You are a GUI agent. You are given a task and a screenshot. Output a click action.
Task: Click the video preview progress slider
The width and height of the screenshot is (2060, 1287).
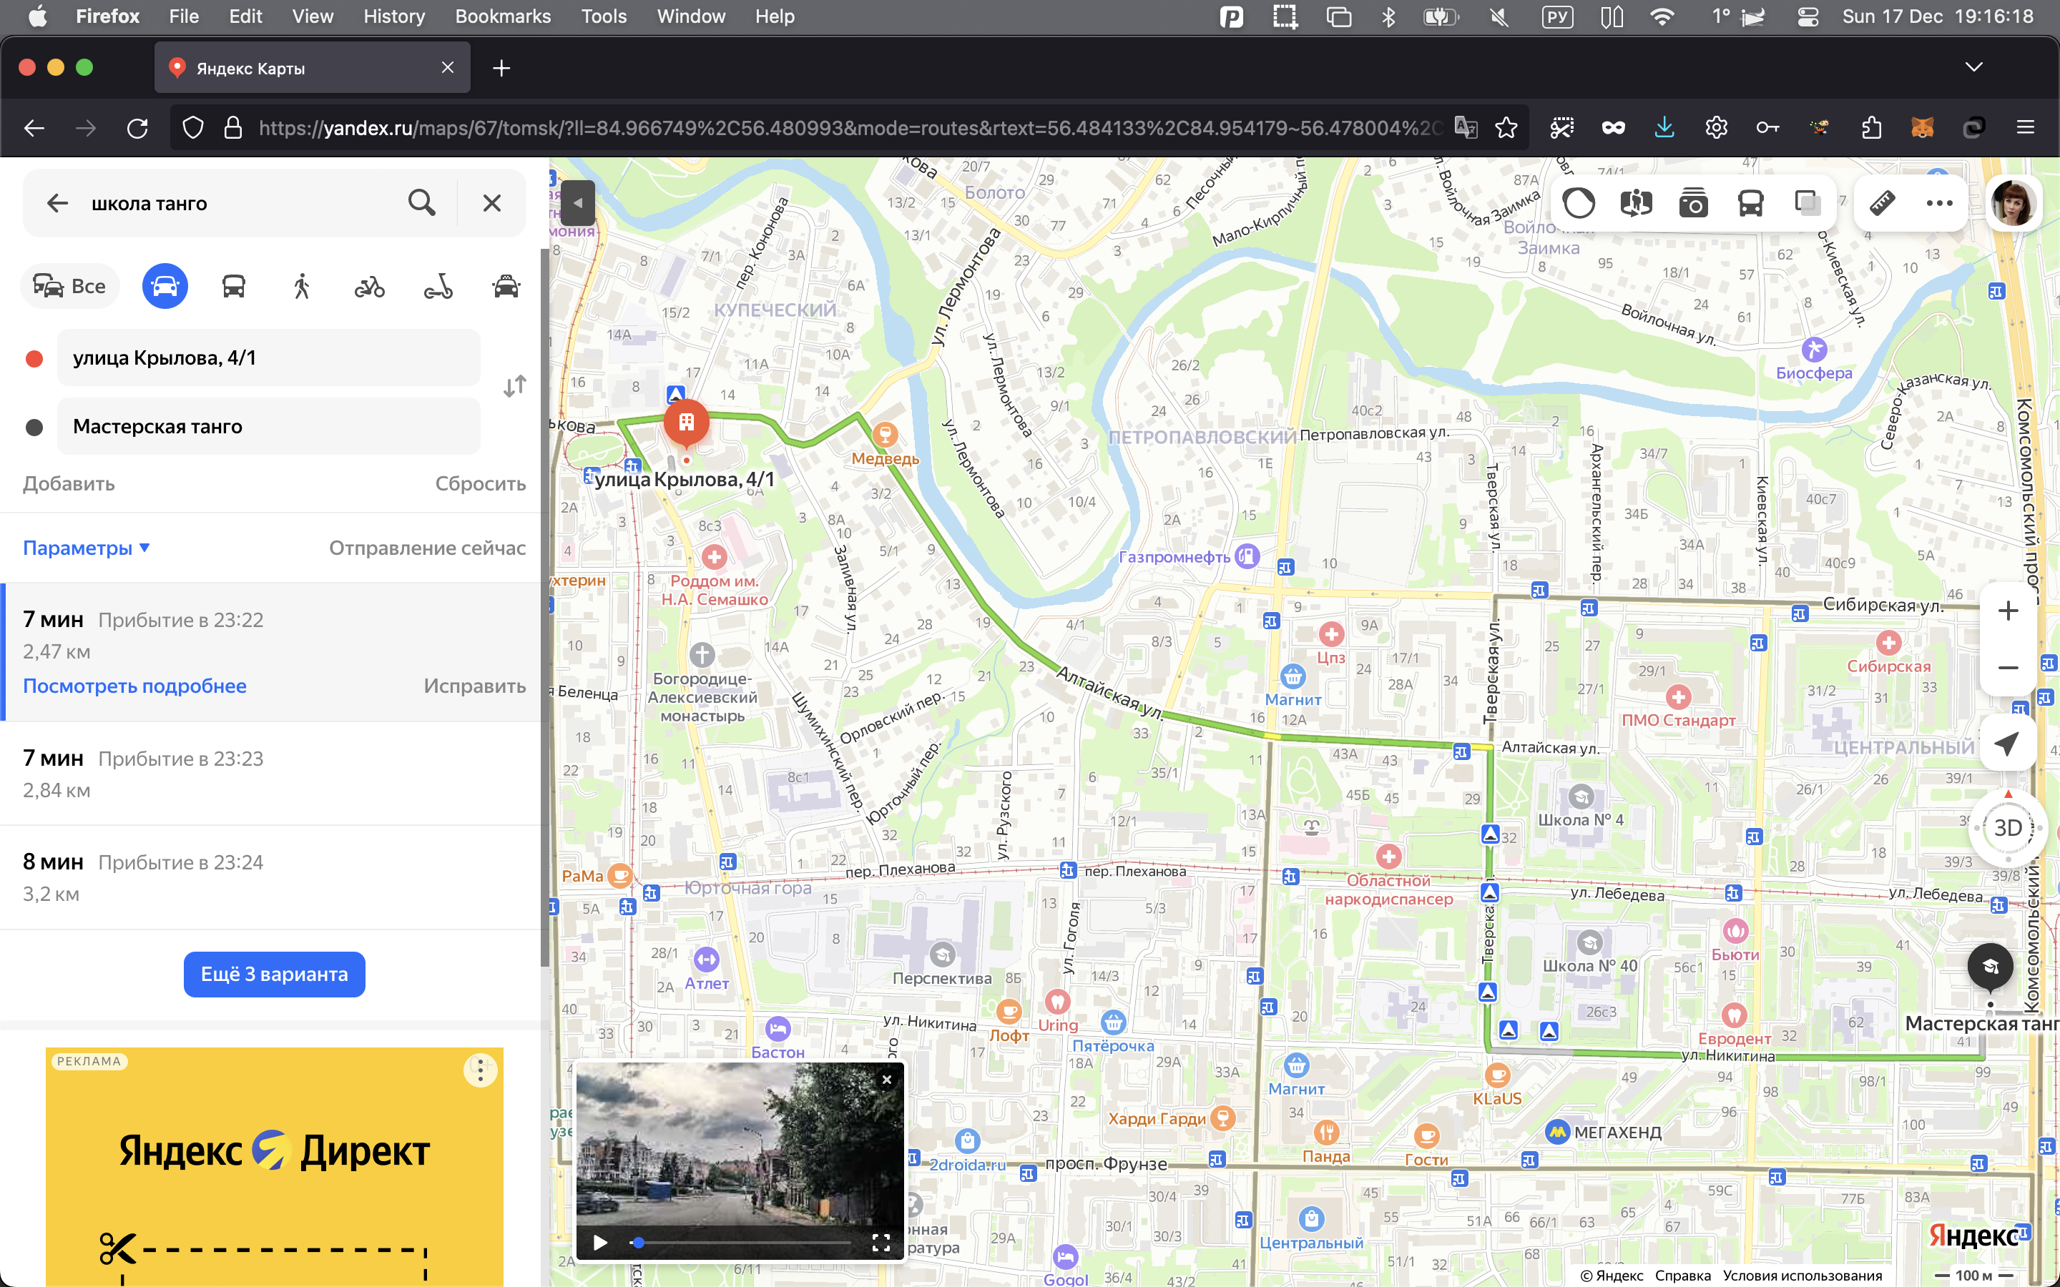[x=740, y=1243]
